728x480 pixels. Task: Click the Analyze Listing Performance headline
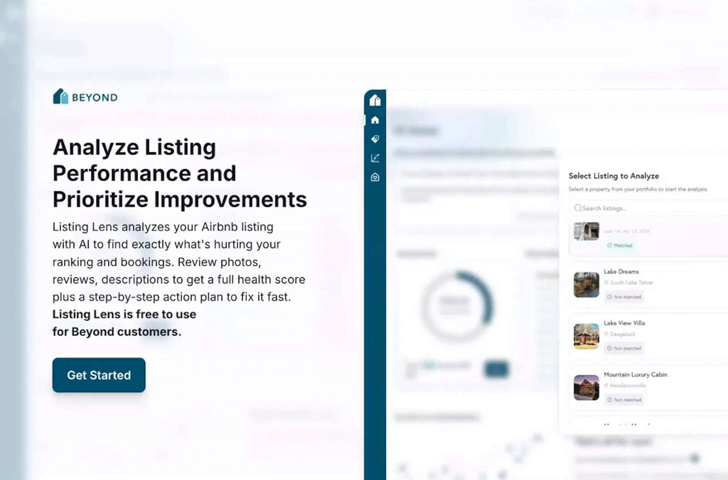[x=180, y=173]
